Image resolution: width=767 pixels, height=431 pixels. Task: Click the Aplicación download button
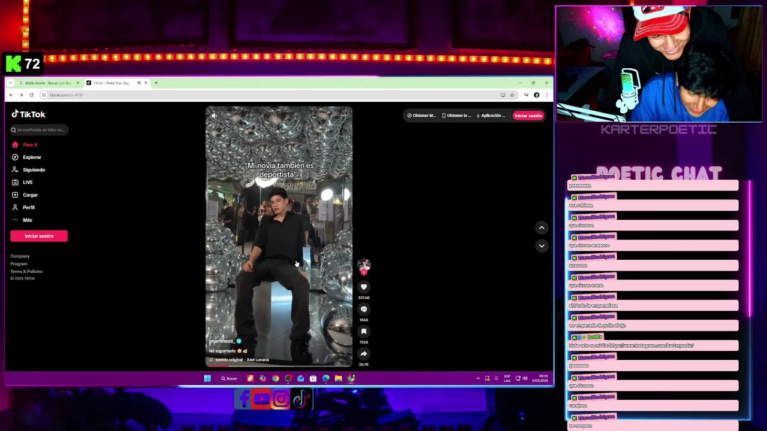[491, 116]
